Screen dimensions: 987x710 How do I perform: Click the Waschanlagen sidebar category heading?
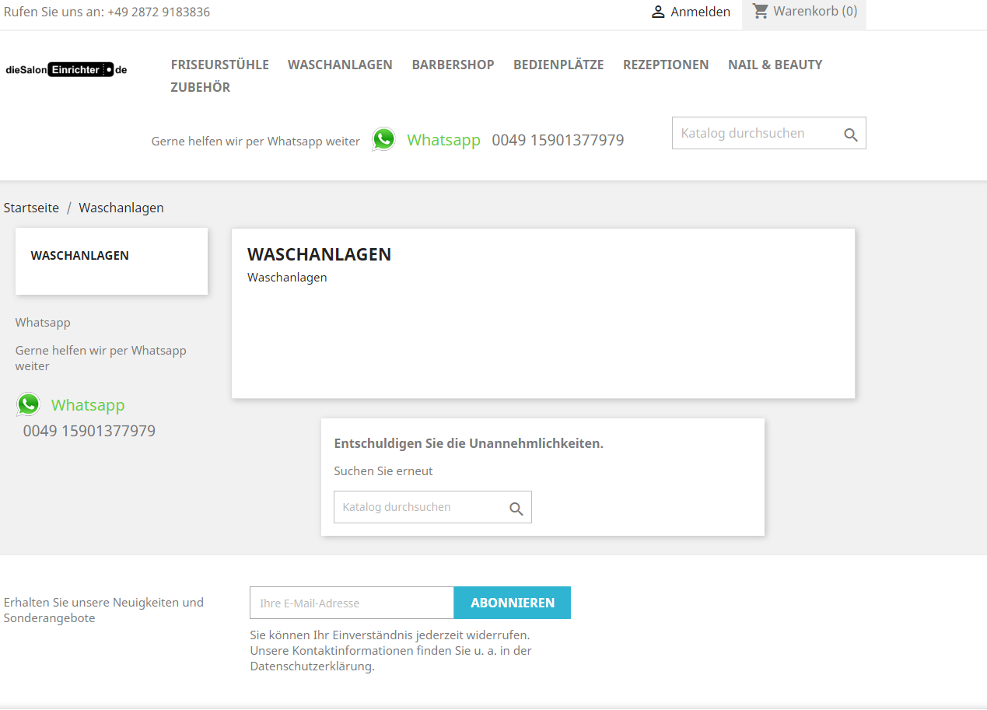pos(80,255)
